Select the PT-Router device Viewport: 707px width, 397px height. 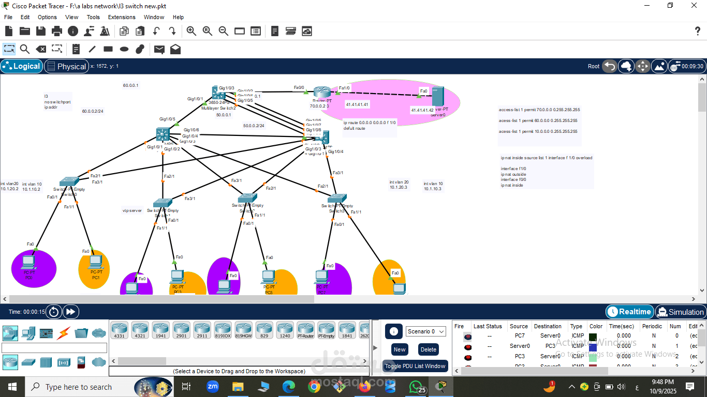[305, 330]
